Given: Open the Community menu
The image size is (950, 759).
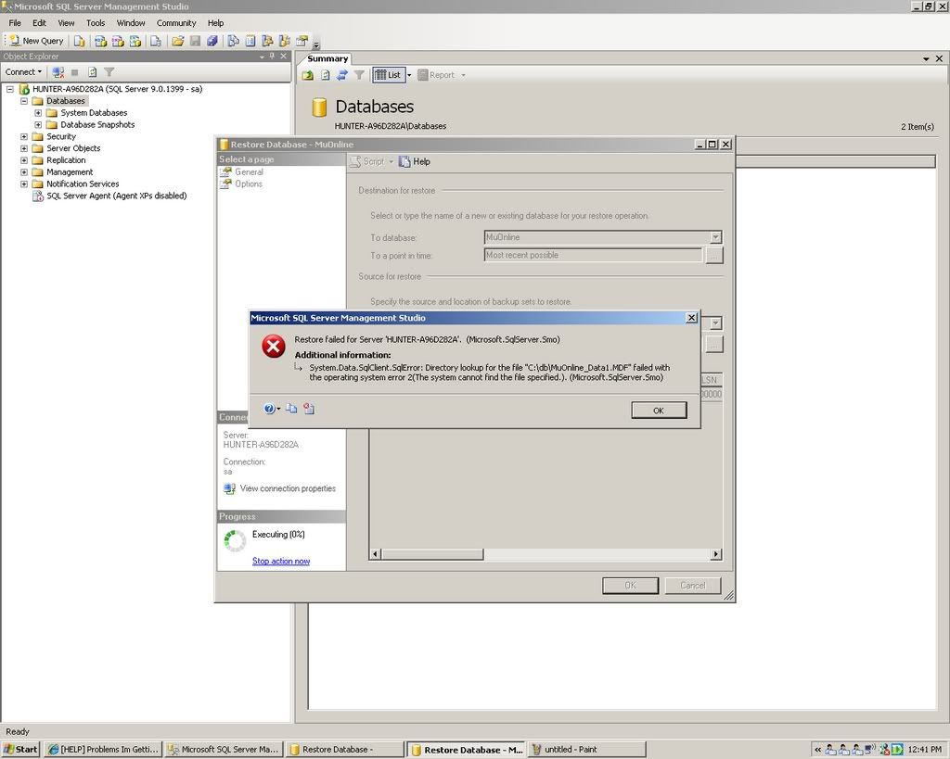Looking at the screenshot, I should tap(176, 22).
